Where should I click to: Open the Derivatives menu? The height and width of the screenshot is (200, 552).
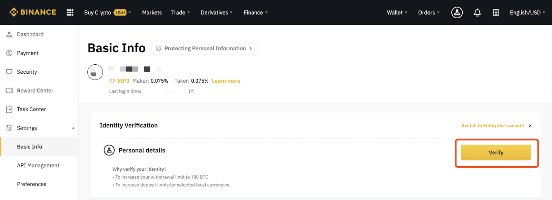[x=217, y=12]
